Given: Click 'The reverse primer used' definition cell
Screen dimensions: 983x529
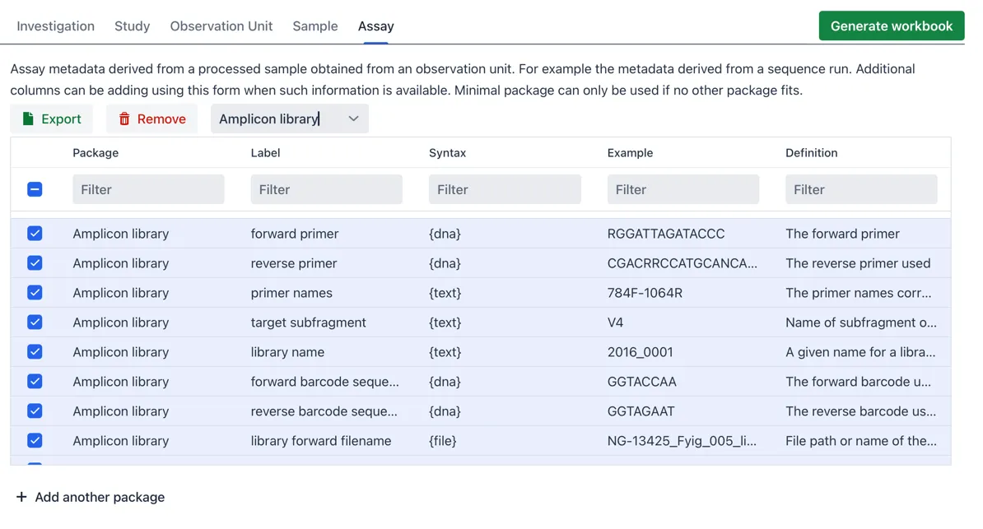Looking at the screenshot, I should click(858, 263).
